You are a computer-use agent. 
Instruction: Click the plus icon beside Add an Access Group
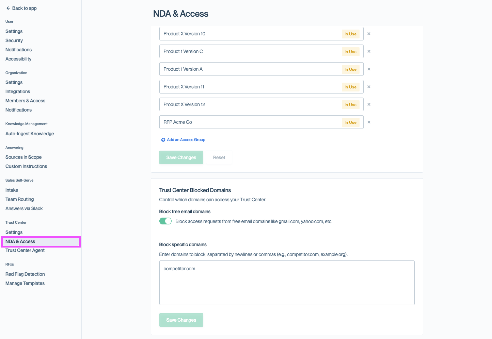click(x=163, y=139)
